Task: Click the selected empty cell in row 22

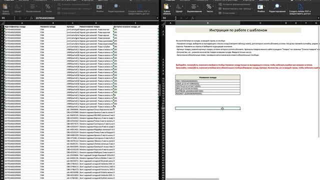Action: pyautogui.click(x=208, y=108)
